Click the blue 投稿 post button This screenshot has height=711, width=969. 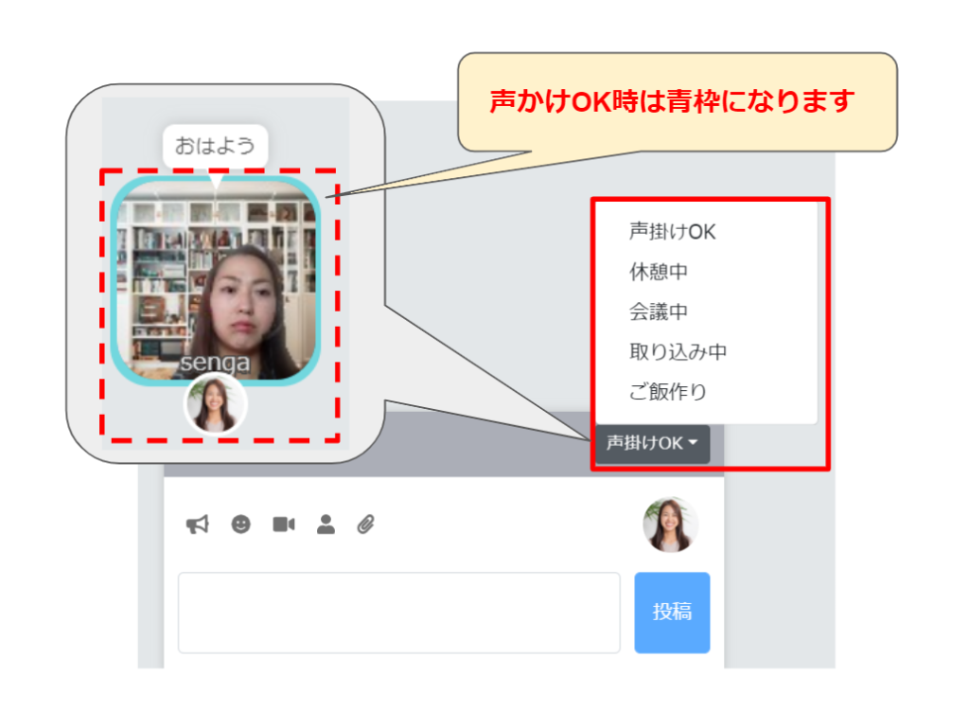[672, 613]
